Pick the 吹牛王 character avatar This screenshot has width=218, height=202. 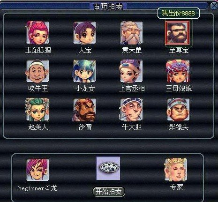[x=38, y=71]
